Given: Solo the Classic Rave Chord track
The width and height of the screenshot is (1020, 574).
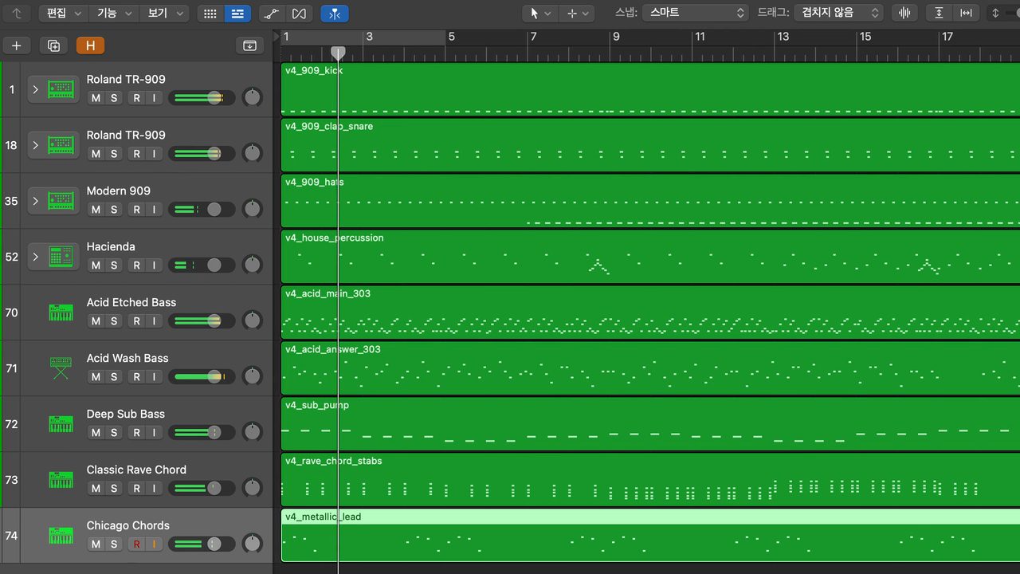Looking at the screenshot, I should click(x=114, y=489).
